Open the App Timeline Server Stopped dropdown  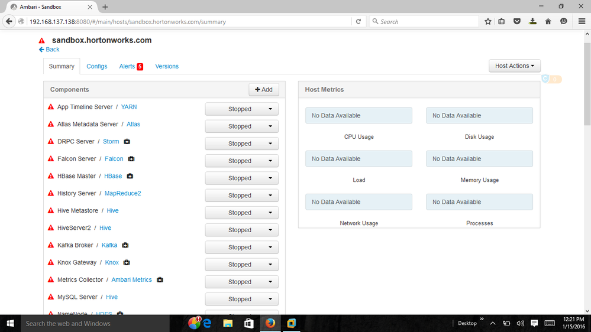pos(241,109)
